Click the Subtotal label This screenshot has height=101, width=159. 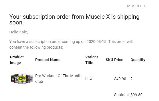[x=122, y=95]
